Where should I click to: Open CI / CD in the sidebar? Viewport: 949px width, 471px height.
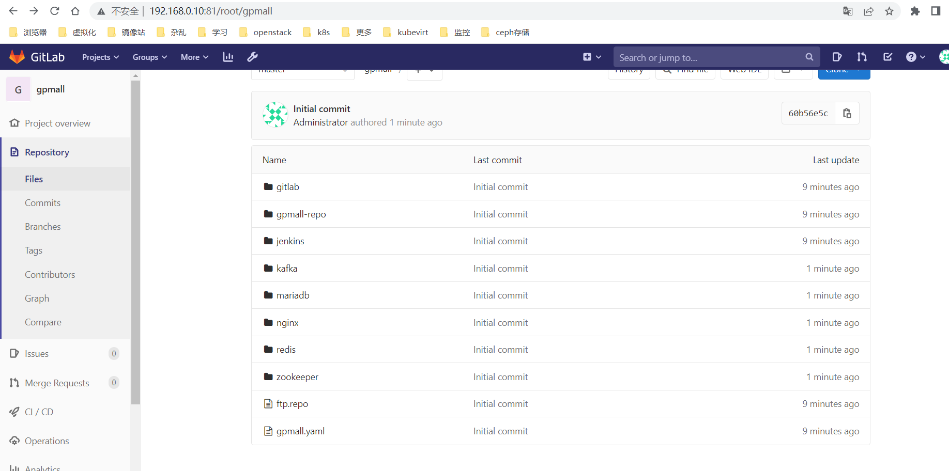39,412
